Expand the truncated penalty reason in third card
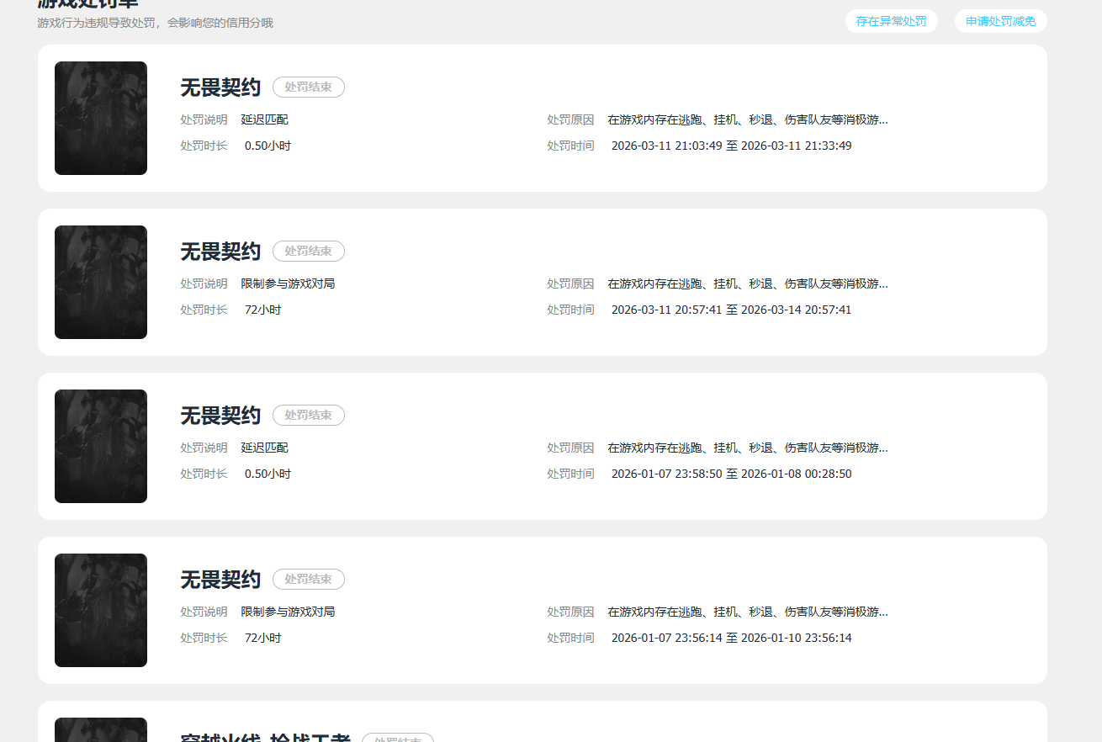The width and height of the screenshot is (1102, 742). (x=883, y=448)
